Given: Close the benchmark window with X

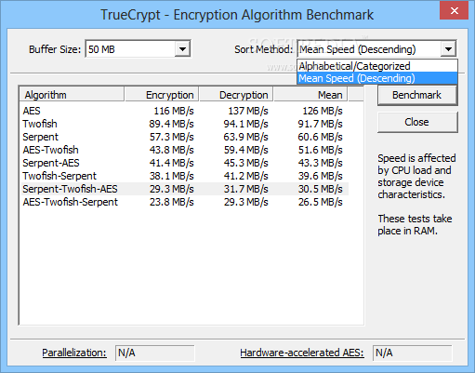Looking at the screenshot, I should pos(454,11).
